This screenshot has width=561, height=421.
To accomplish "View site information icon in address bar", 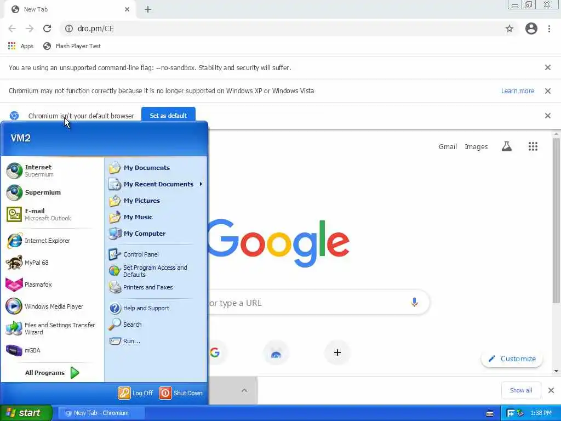I will [x=68, y=29].
